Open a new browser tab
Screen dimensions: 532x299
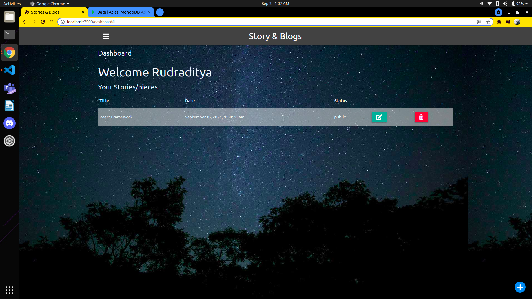click(160, 12)
